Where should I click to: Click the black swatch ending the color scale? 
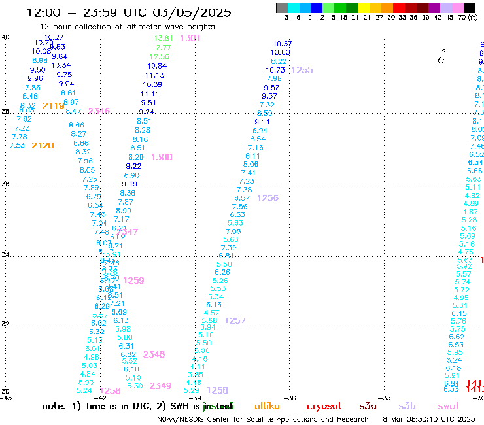pos(469,8)
